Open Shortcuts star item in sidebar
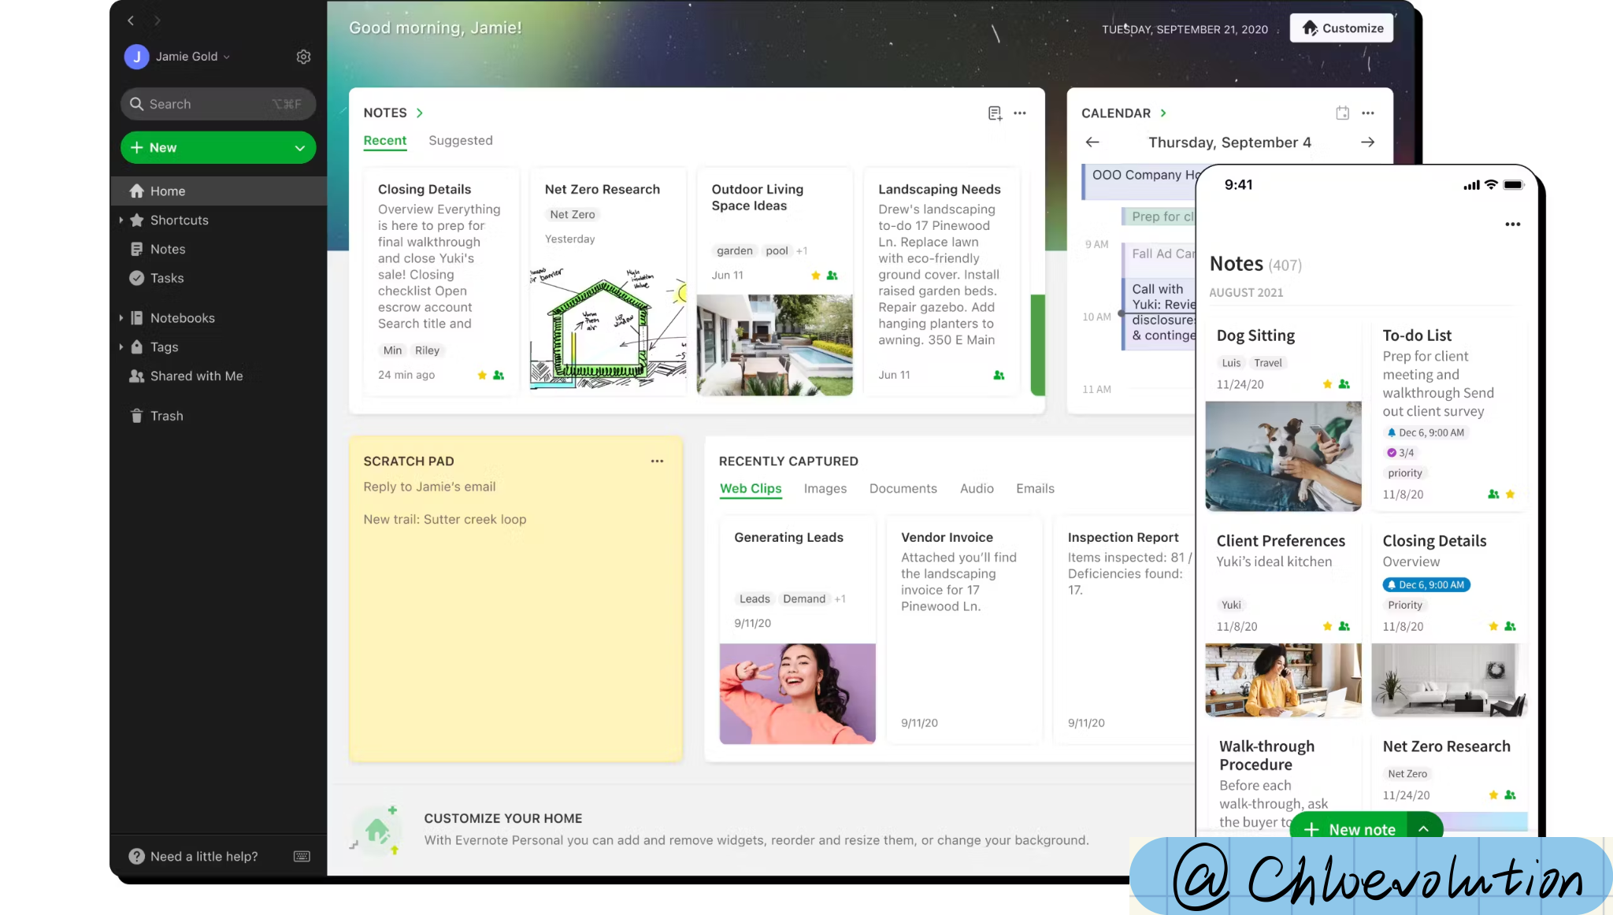The image size is (1613, 915). [179, 220]
